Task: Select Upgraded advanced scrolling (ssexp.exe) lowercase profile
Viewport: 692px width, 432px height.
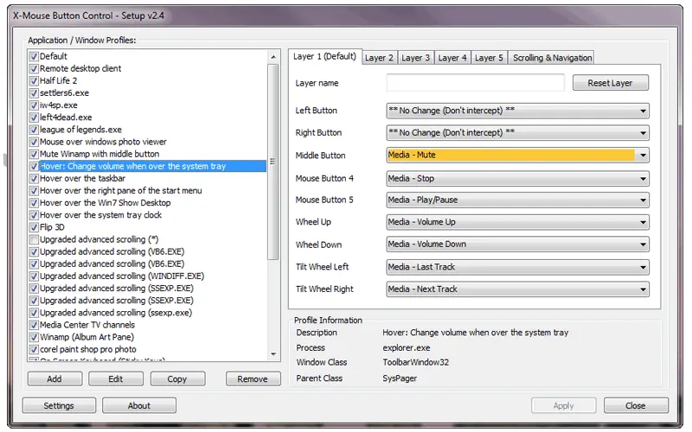Action: point(116,313)
